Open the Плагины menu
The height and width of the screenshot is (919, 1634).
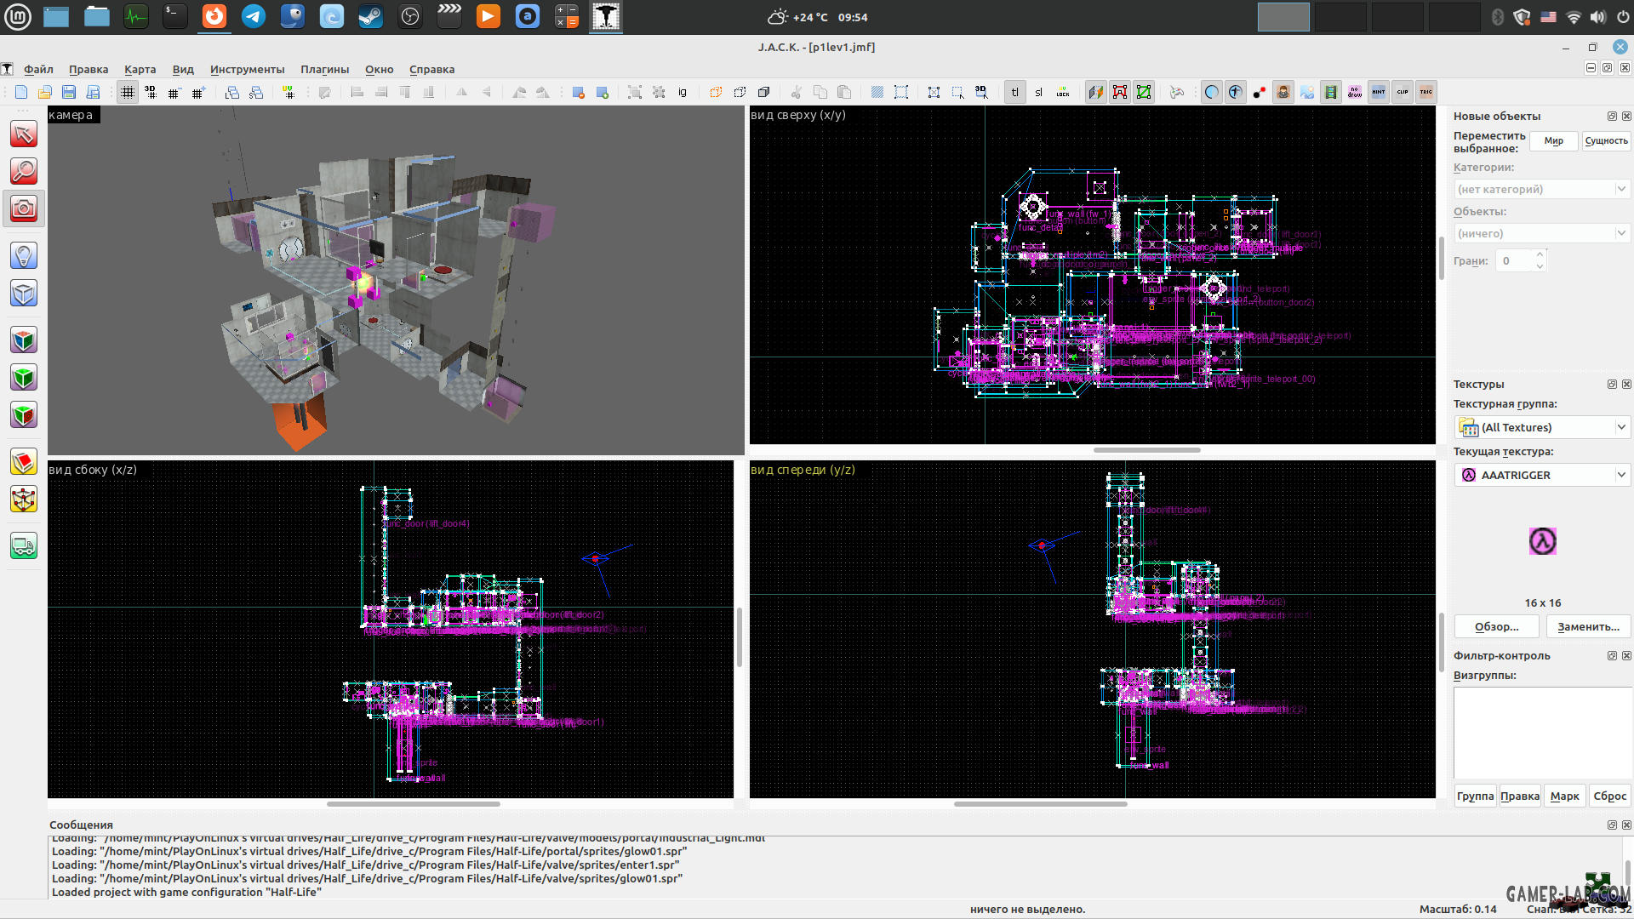tap(324, 70)
